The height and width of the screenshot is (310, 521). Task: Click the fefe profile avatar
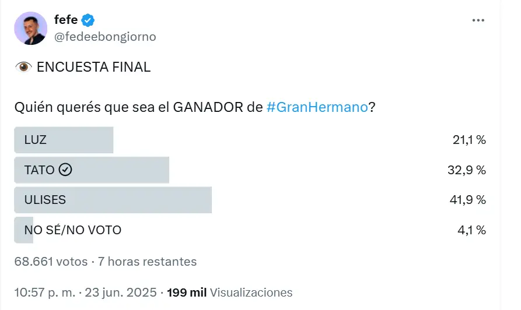[x=30, y=28]
